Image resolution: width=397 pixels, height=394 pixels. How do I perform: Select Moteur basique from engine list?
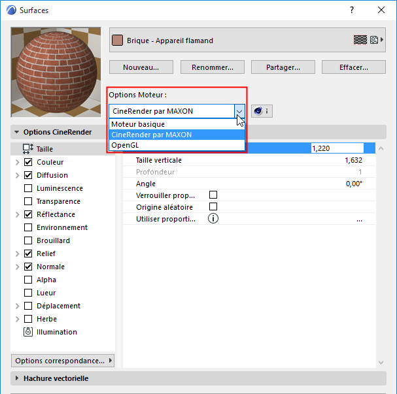[177, 124]
